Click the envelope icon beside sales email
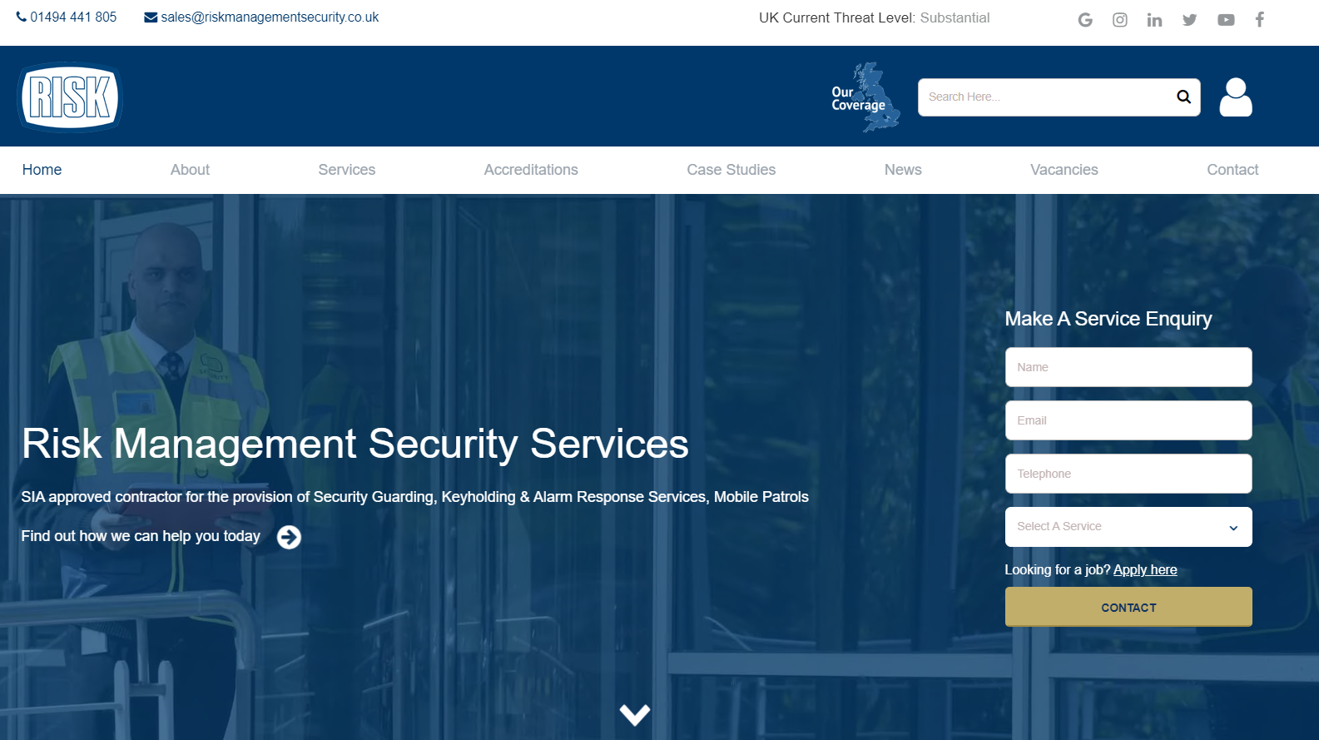The image size is (1319, 740). [x=151, y=17]
